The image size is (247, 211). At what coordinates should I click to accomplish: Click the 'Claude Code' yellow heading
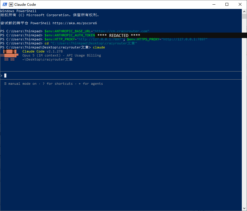click(33, 51)
